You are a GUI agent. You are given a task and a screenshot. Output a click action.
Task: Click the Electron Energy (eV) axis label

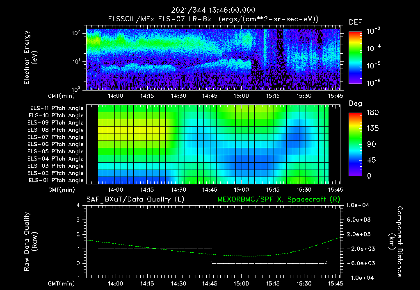pos(30,57)
